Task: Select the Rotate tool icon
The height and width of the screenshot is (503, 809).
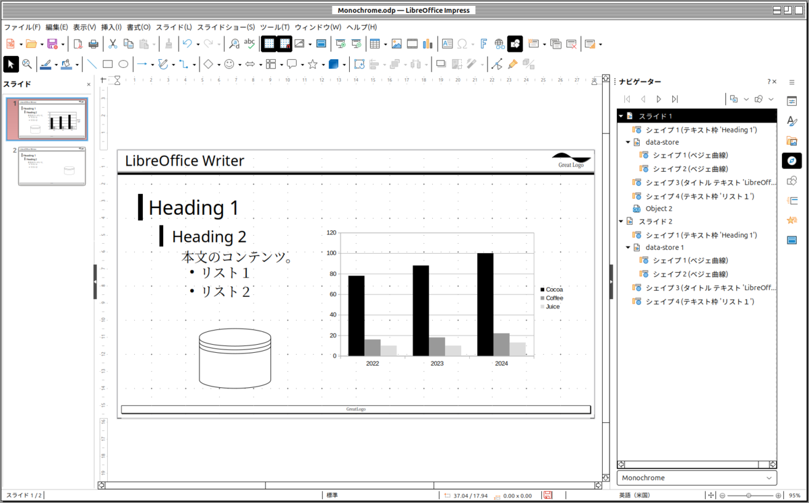Action: (359, 64)
